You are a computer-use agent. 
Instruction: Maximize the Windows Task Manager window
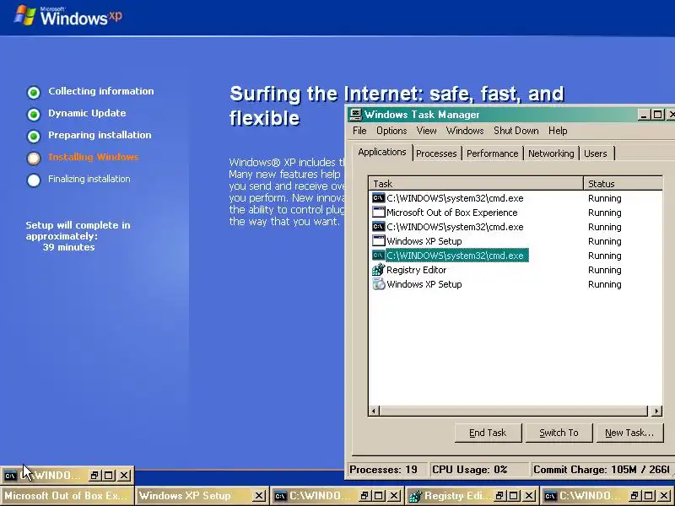click(x=657, y=115)
